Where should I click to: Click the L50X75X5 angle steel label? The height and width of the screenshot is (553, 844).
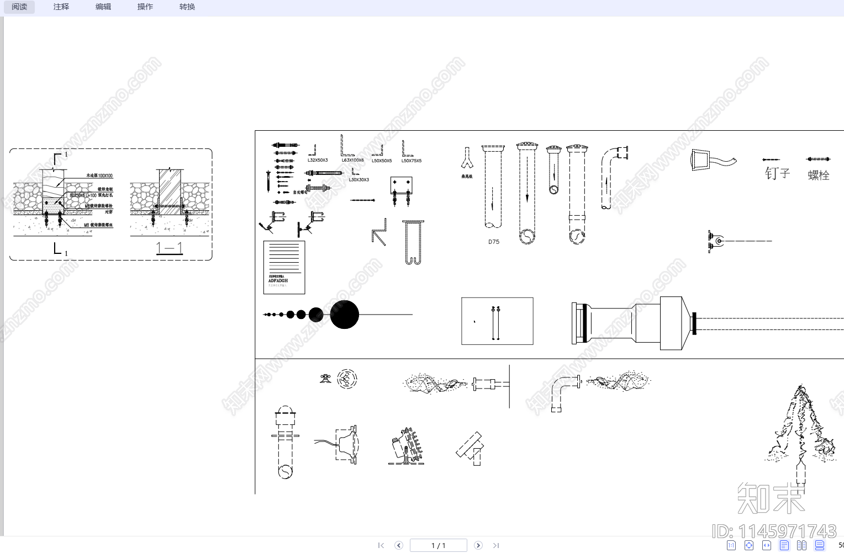click(x=412, y=161)
